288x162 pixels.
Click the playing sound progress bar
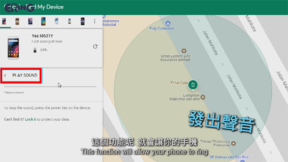pos(50,86)
